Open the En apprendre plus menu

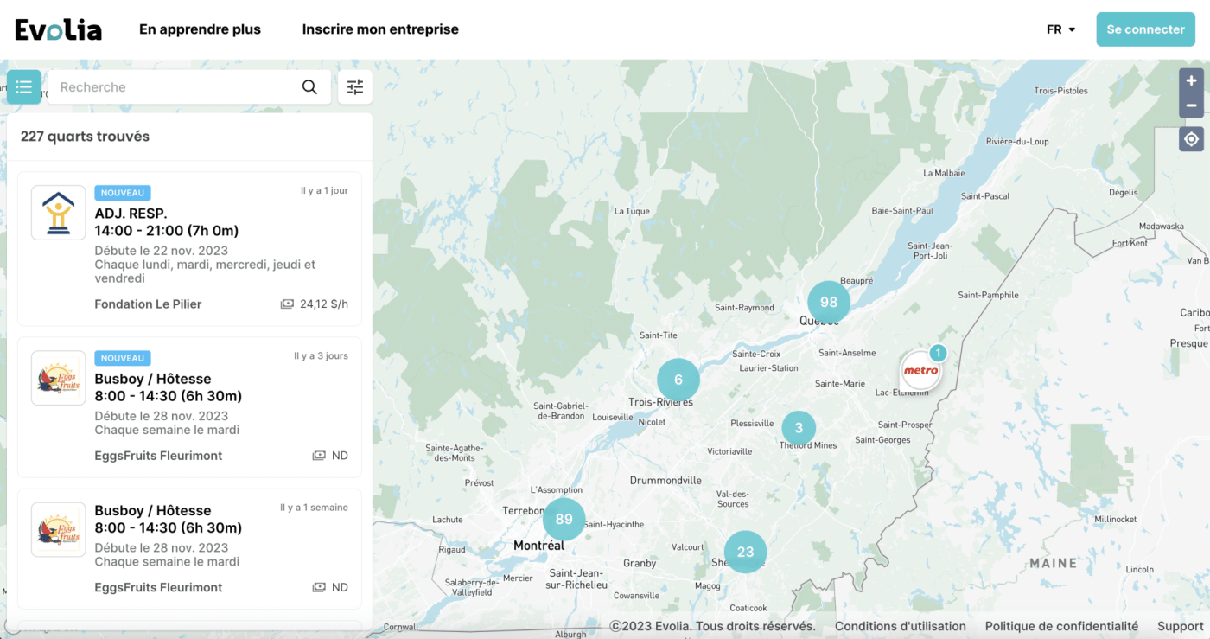[200, 29]
